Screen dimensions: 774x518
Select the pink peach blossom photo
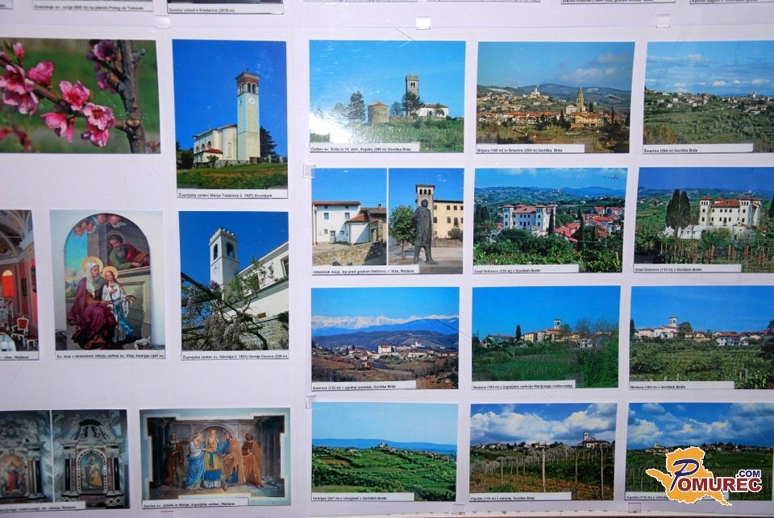pos(78,95)
